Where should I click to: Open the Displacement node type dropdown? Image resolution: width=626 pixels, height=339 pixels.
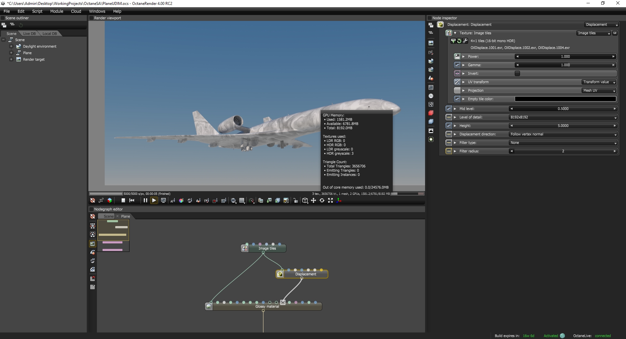click(602, 24)
